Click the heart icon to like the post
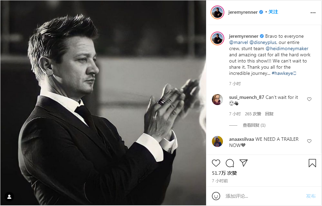 [x=216, y=163]
